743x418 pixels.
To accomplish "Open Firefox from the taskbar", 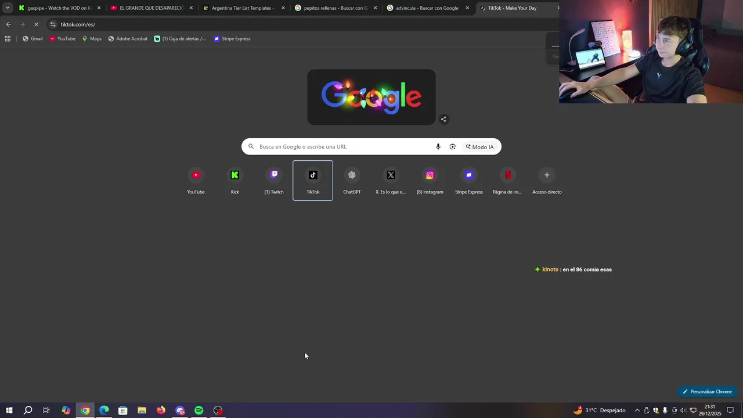I will 161,410.
